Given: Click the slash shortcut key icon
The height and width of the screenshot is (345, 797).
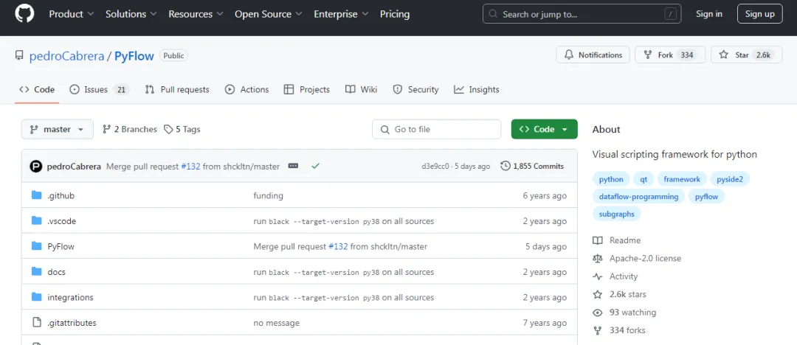Looking at the screenshot, I should tap(671, 14).
